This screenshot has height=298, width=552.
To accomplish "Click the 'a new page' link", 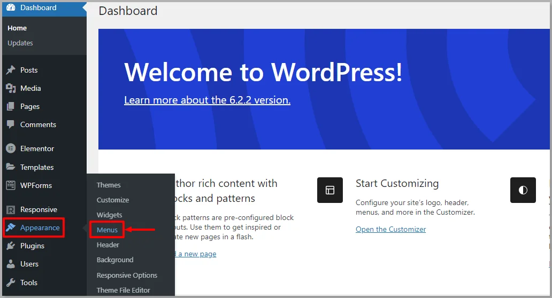I will [197, 254].
